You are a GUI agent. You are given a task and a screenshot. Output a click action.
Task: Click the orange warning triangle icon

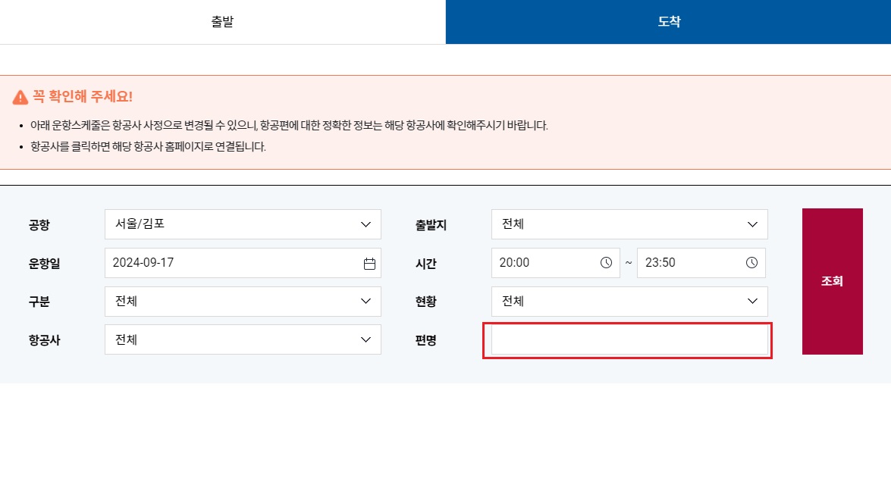pyautogui.click(x=19, y=97)
